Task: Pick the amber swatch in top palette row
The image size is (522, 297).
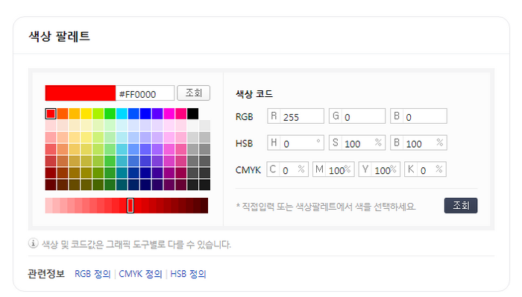Action: pyautogui.click(x=75, y=114)
